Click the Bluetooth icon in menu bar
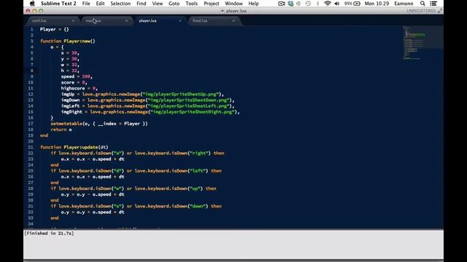 317,4
